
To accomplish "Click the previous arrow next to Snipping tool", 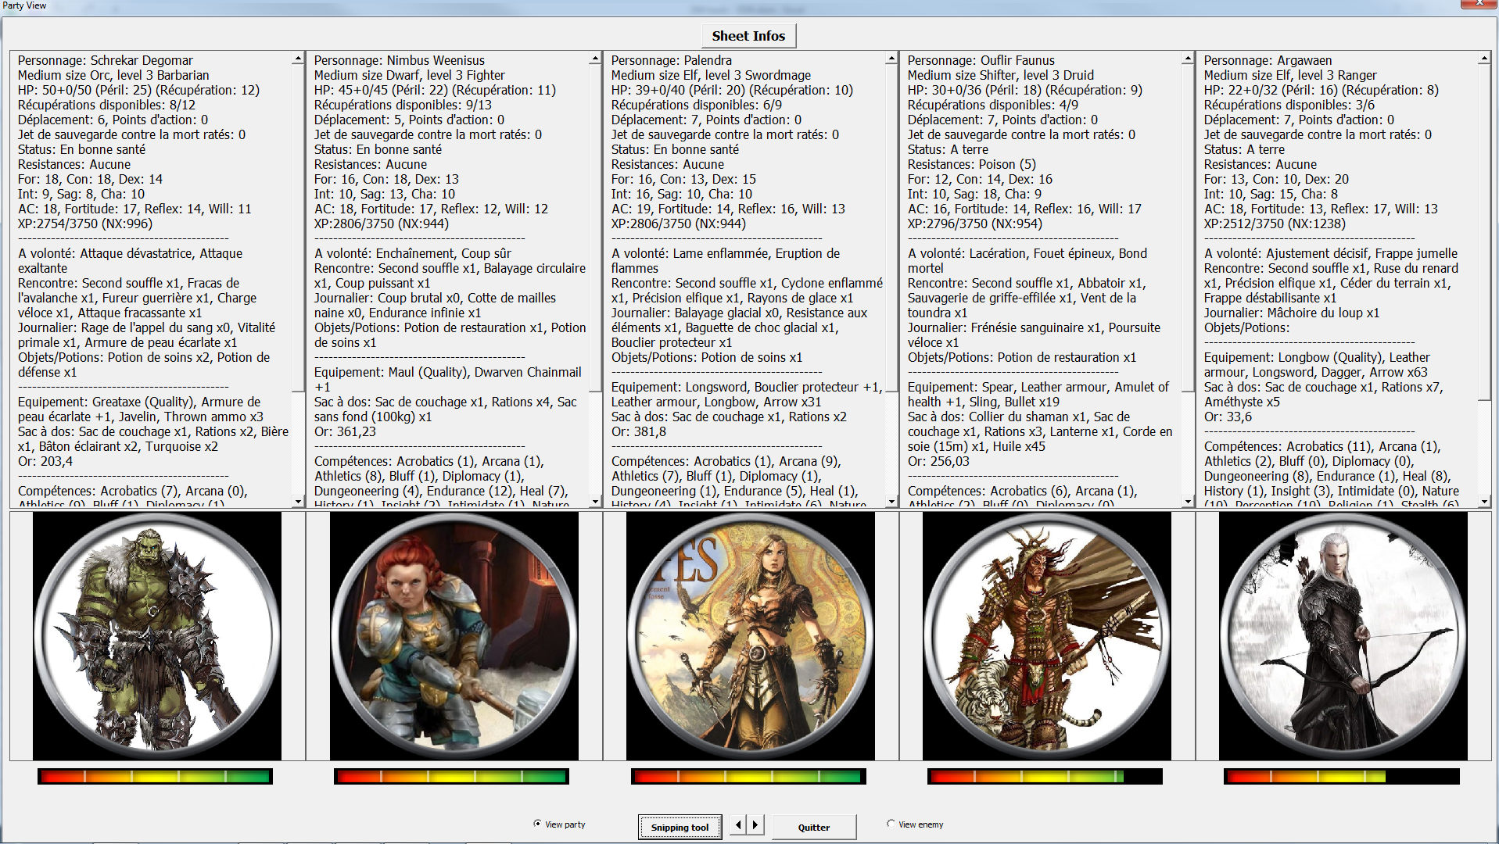I will pyautogui.click(x=738, y=824).
